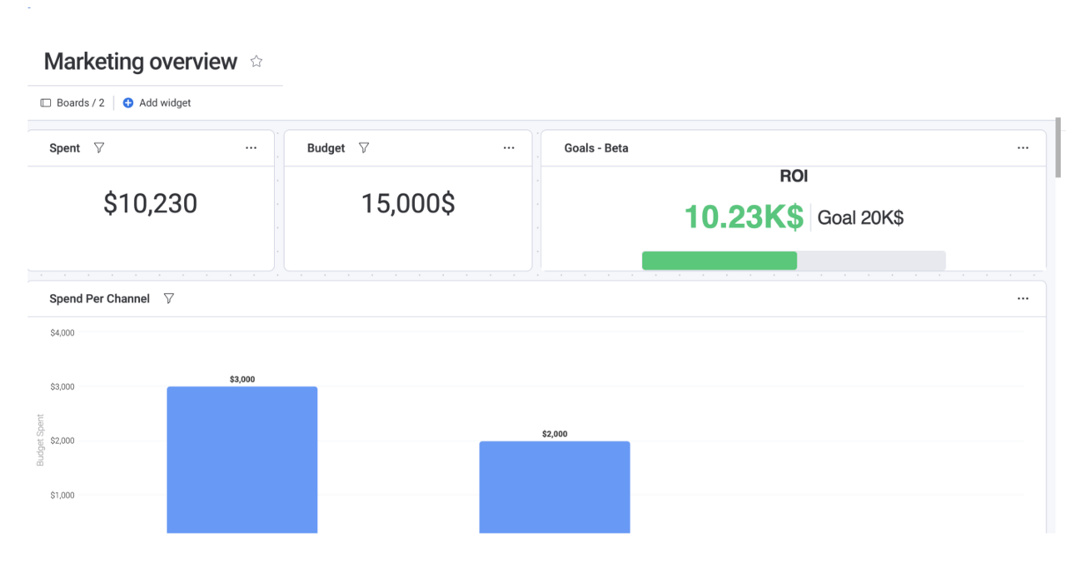Open the filter on the Spent widget
The width and height of the screenshot is (1066, 583).
[x=99, y=148]
